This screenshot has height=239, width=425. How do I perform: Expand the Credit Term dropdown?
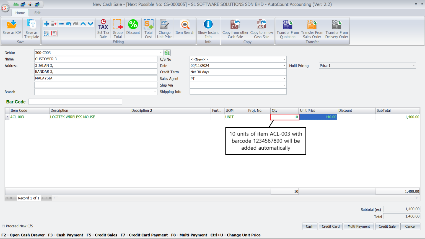pos(284,72)
